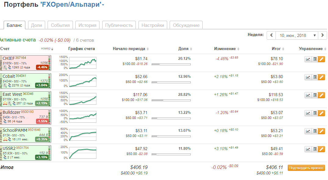
Task: Expand portfolio name 'FXOpen/Альпари' dropdown
Action: click(103, 5)
